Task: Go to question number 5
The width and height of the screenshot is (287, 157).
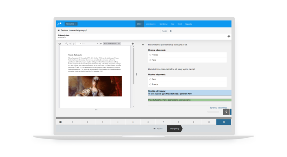Action: [x=133, y=122]
